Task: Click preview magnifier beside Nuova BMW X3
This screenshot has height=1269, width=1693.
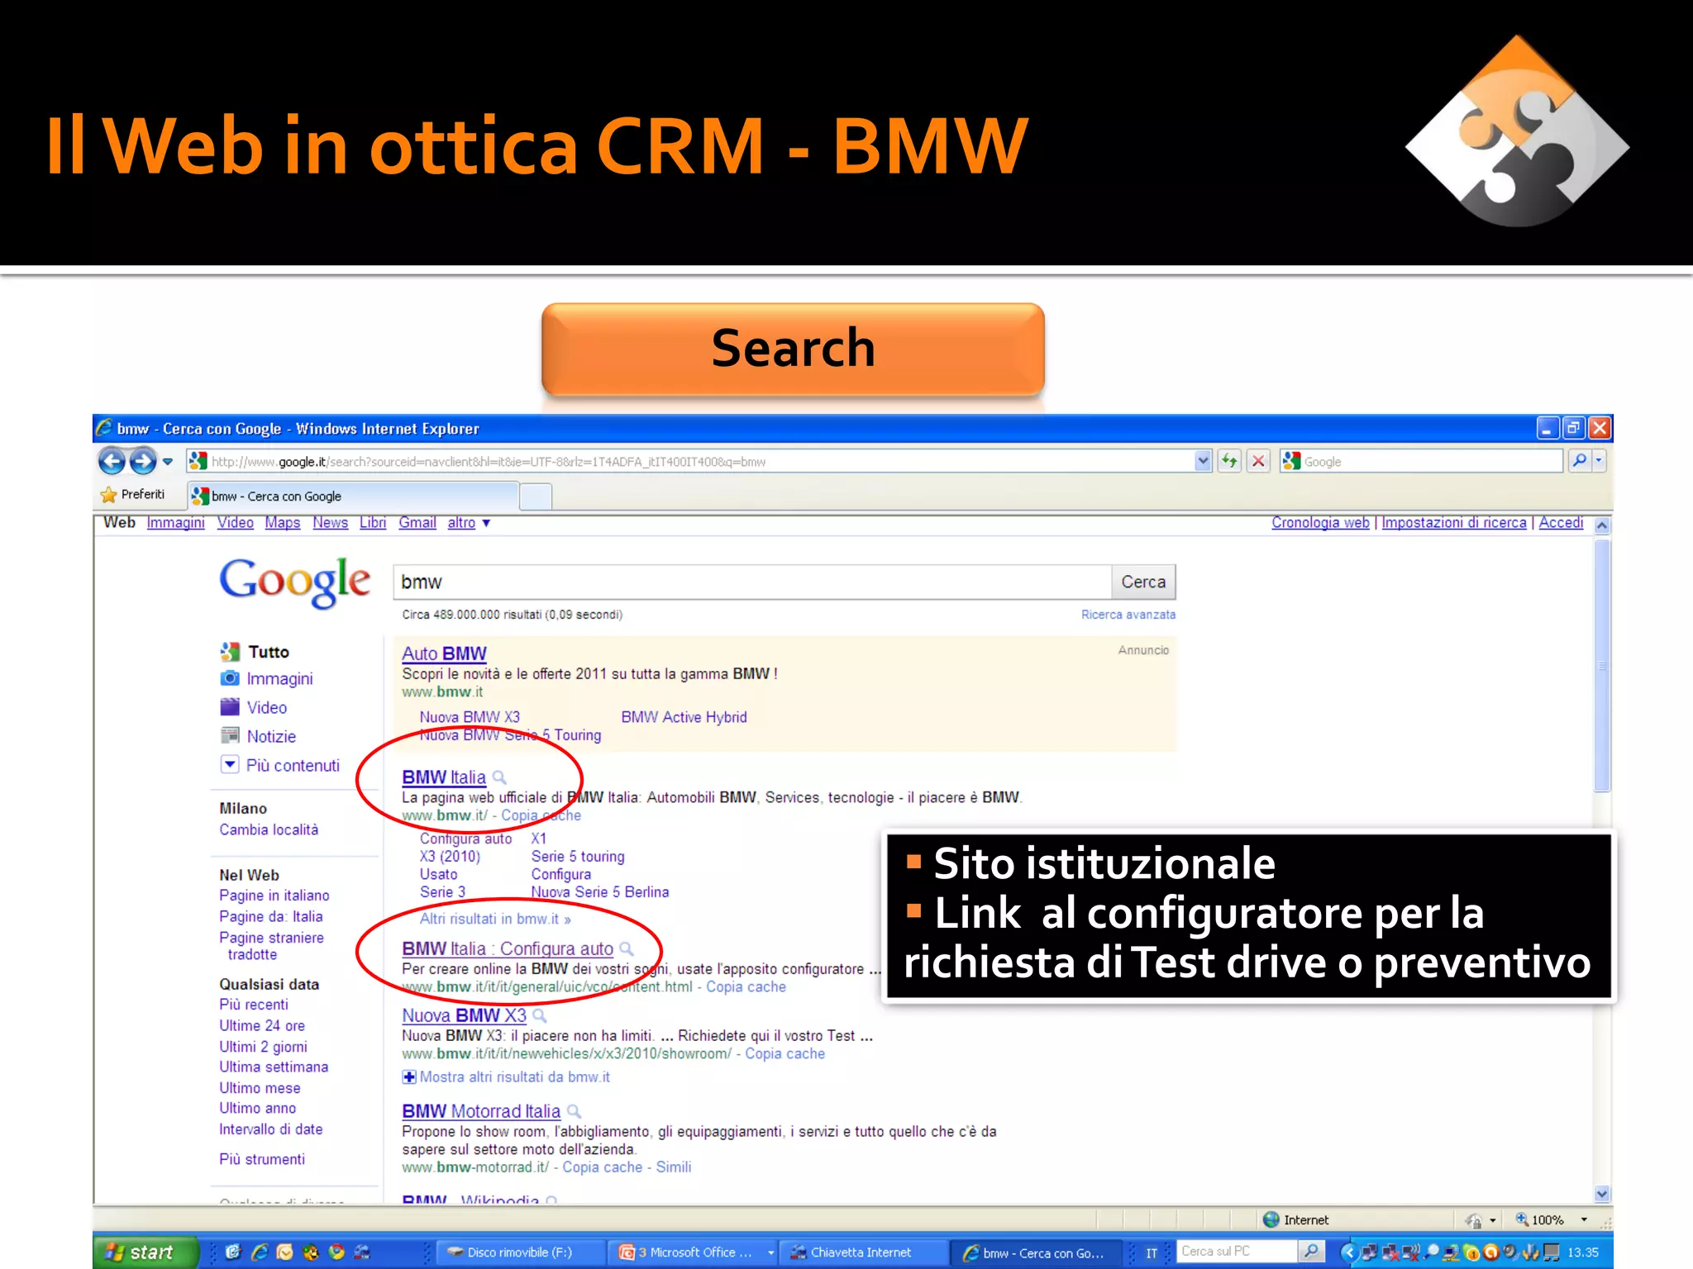Action: (x=540, y=1015)
